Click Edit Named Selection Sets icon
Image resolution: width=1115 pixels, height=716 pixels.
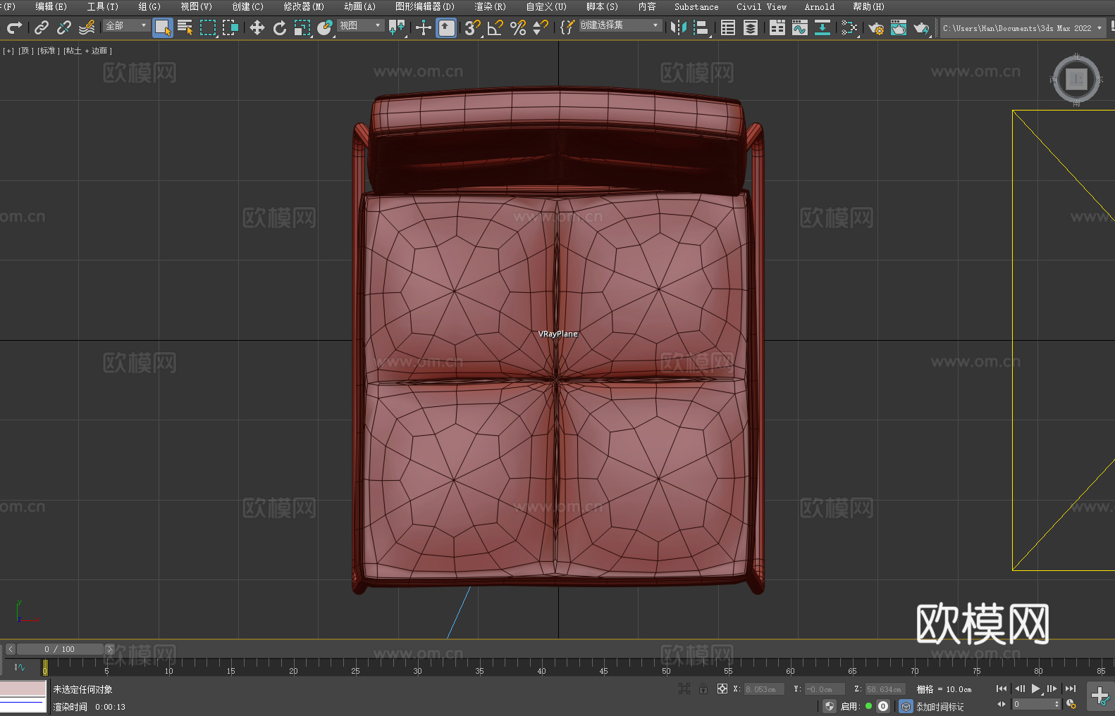click(x=567, y=27)
